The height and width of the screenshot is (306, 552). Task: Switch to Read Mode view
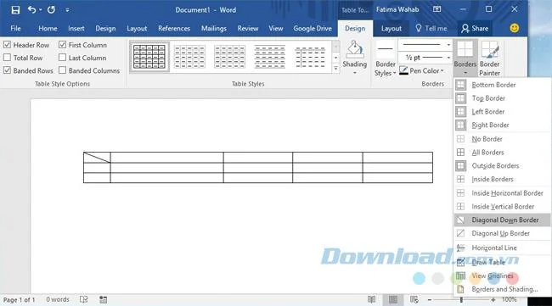pos(371,299)
